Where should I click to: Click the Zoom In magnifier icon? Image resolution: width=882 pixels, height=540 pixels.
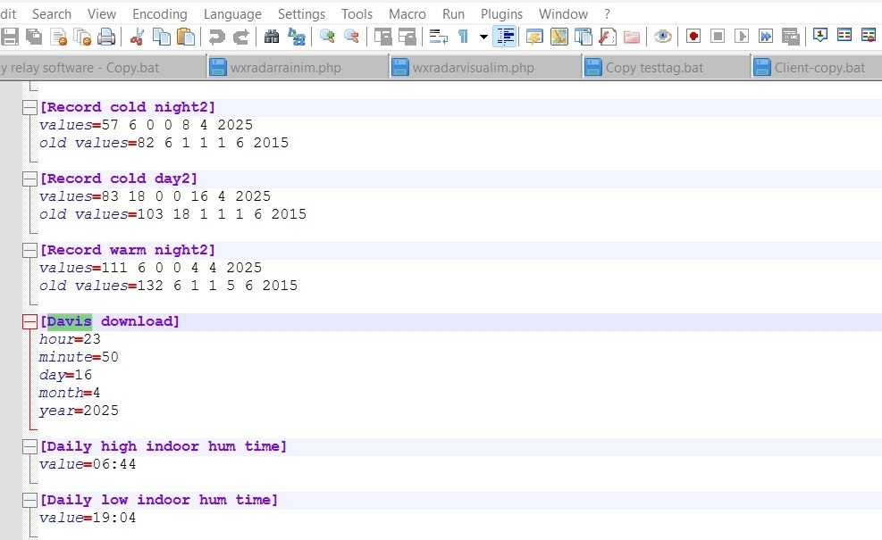pyautogui.click(x=327, y=37)
